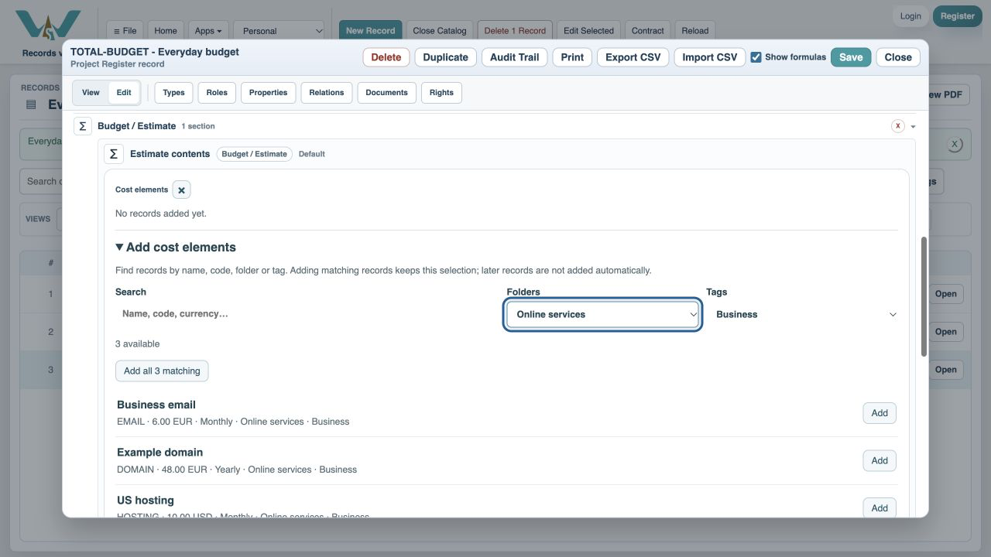This screenshot has width=991, height=557.
Task: Add the Business email cost element
Action: pyautogui.click(x=880, y=413)
